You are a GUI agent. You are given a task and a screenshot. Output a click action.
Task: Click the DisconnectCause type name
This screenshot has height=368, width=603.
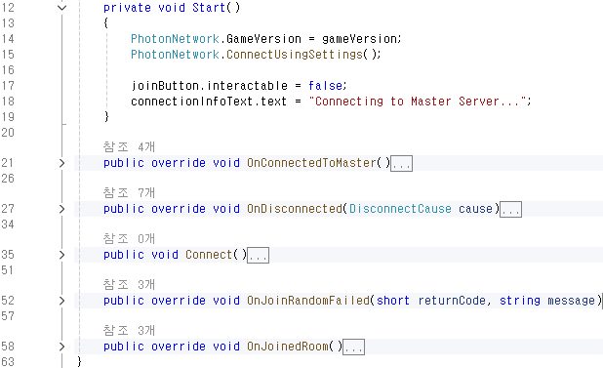click(400, 209)
